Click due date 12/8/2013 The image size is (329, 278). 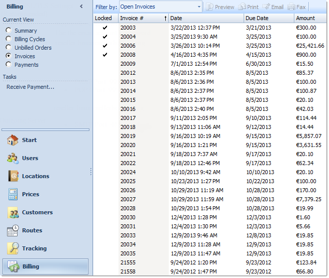pyautogui.click(x=259, y=235)
